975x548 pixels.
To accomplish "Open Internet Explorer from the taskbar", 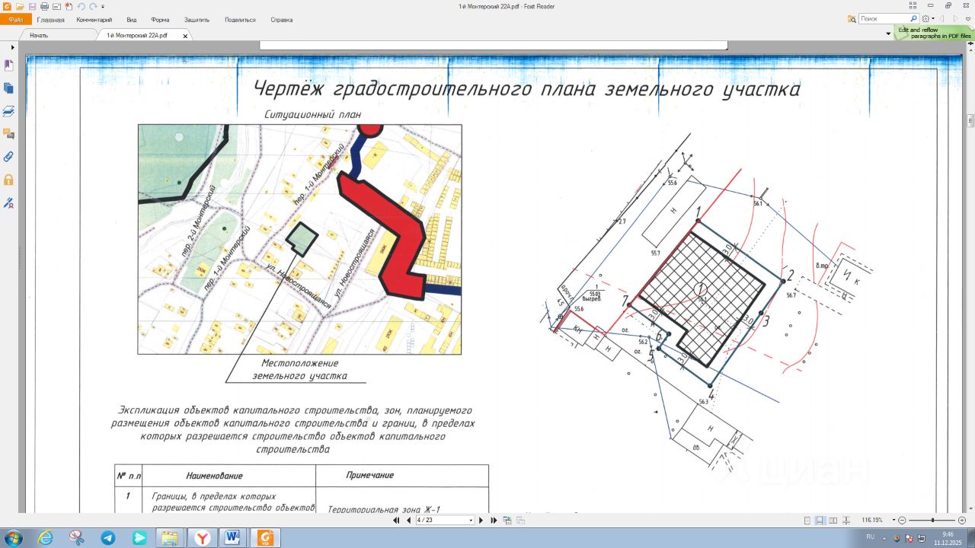I will point(46,538).
